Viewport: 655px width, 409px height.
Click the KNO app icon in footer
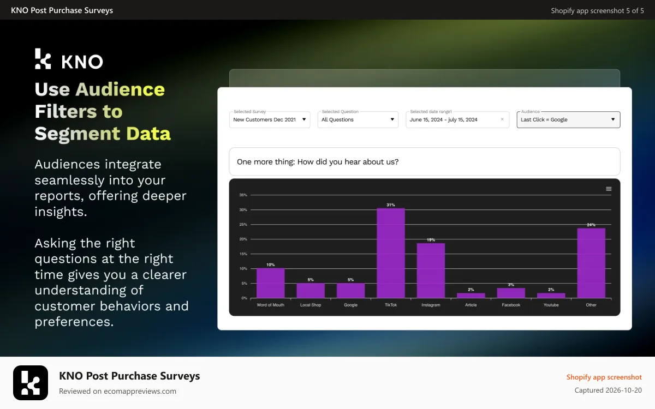pyautogui.click(x=31, y=383)
